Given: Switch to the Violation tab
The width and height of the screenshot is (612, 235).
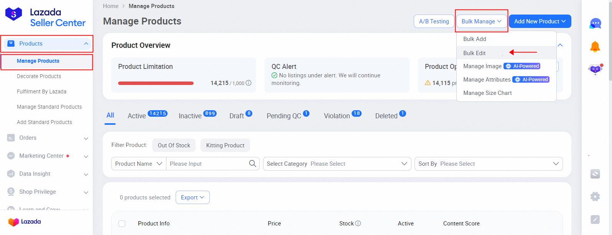Looking at the screenshot, I should tap(342, 115).
